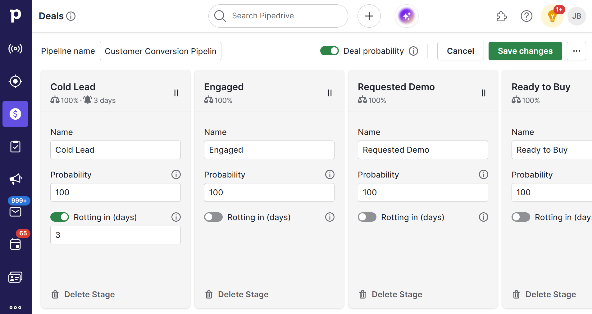Click the Engaged Name input

[269, 150]
